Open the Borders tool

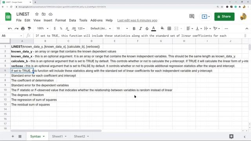(169, 29)
